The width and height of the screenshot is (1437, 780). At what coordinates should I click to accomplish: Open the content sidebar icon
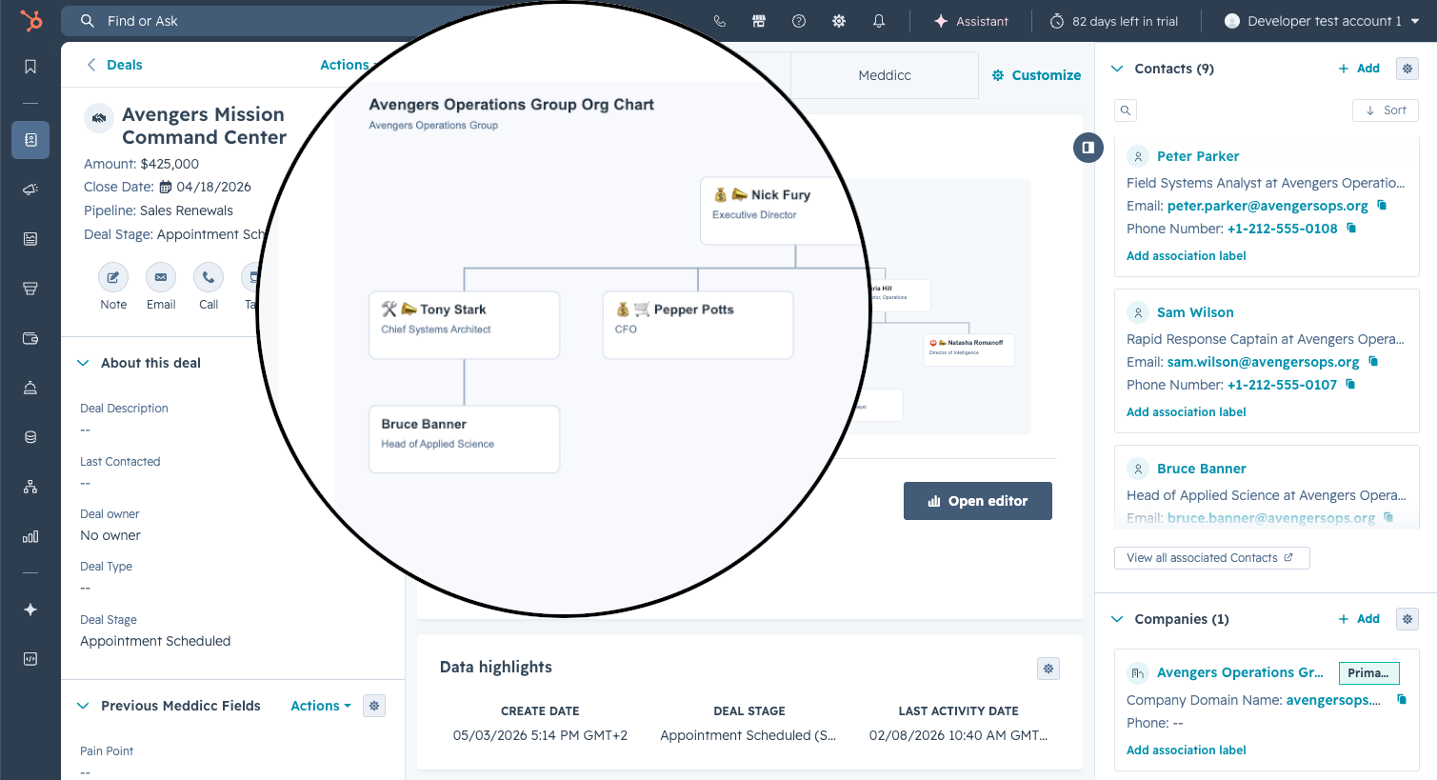point(30,239)
